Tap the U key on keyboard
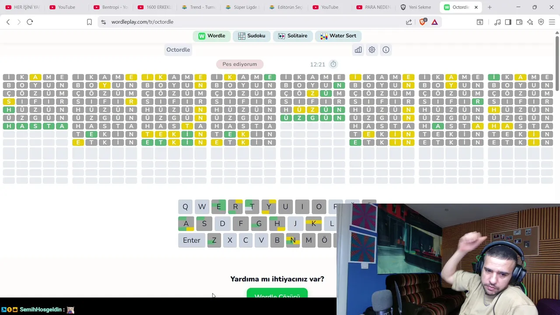This screenshot has height=315, width=560. pyautogui.click(x=285, y=207)
